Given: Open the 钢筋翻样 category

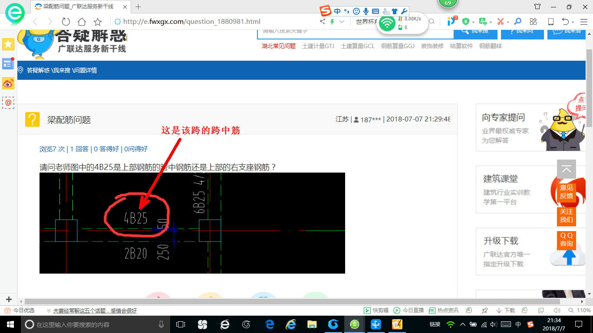Looking at the screenshot, I should click(491, 46).
